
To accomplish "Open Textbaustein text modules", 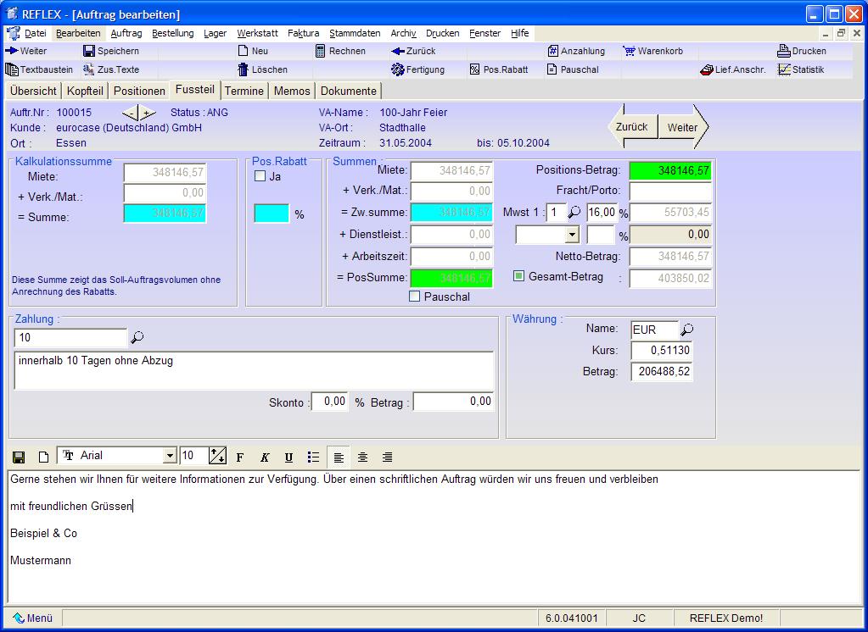I will [12, 69].
